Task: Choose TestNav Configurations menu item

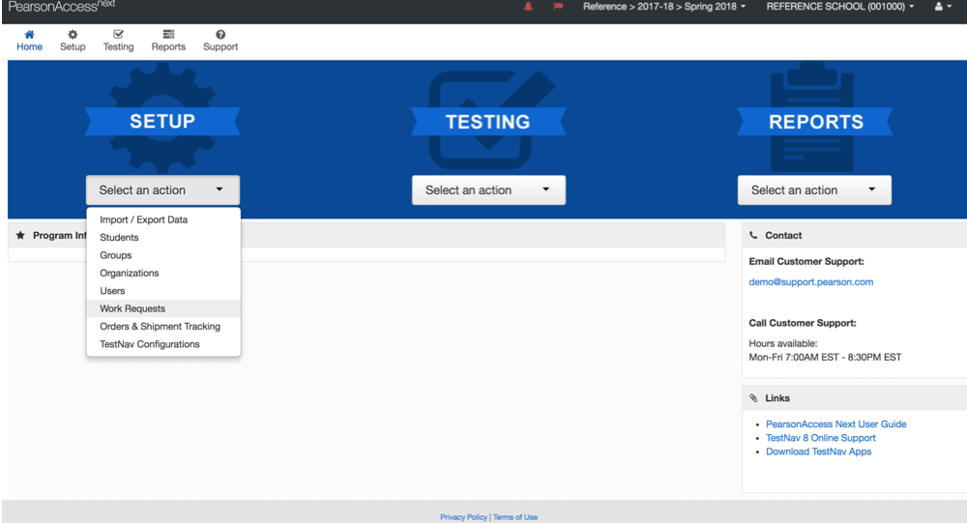Action: point(163,344)
